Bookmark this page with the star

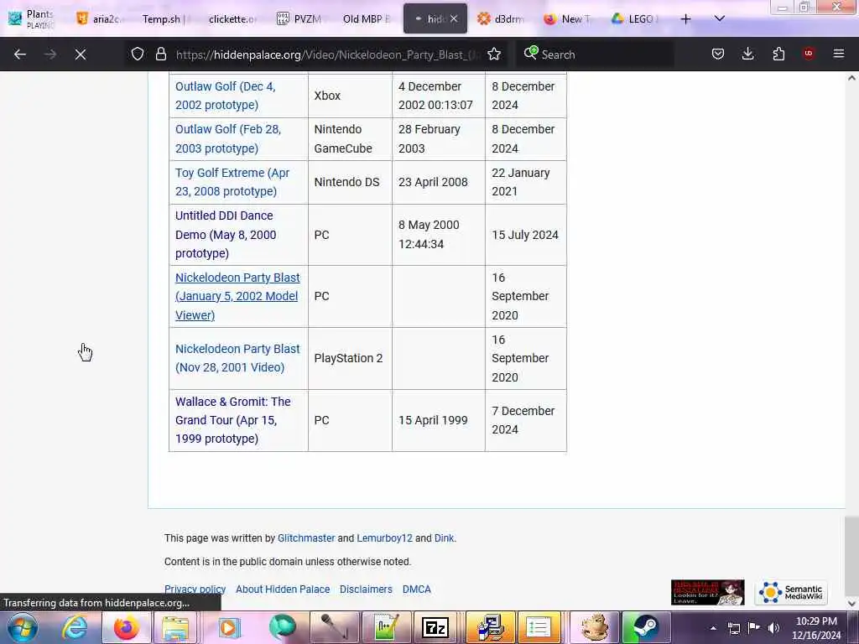[494, 54]
